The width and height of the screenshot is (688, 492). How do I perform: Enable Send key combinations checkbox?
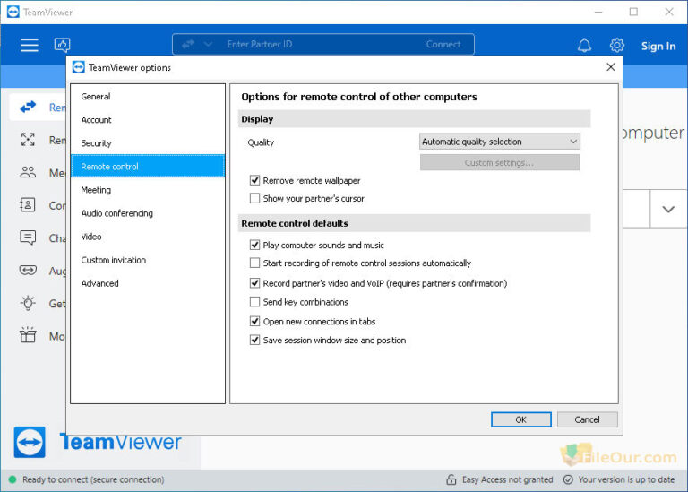pos(254,301)
